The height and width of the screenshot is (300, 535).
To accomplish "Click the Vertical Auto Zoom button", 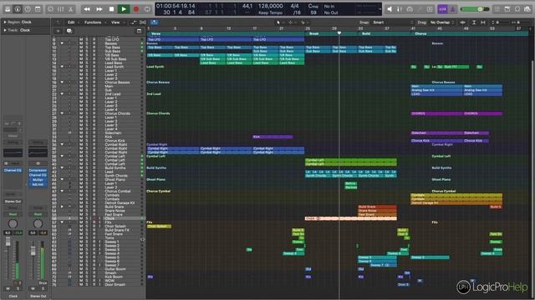I will [474, 22].
